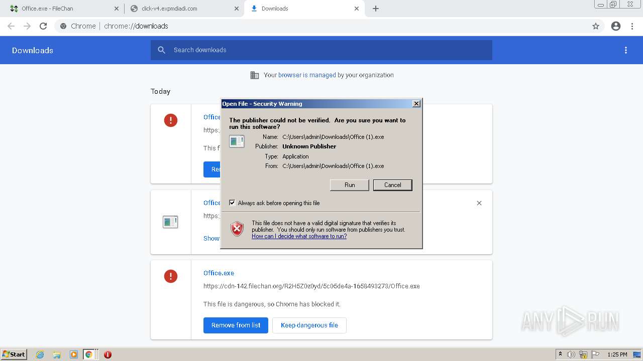Image resolution: width=643 pixels, height=361 pixels.
Task: Click the organization building icon
Action: [255, 75]
